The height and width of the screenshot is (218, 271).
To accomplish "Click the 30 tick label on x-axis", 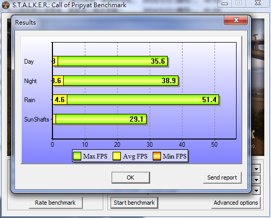I will pos(150,145).
